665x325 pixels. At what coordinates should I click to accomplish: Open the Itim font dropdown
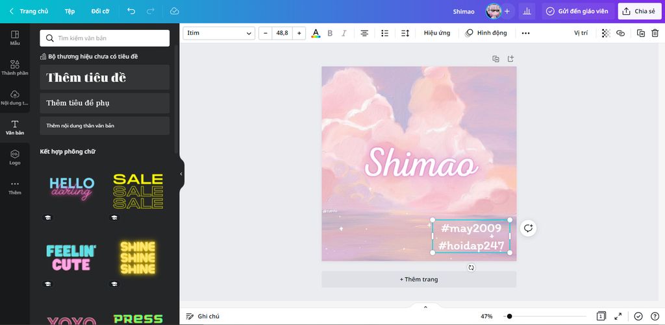pyautogui.click(x=219, y=33)
